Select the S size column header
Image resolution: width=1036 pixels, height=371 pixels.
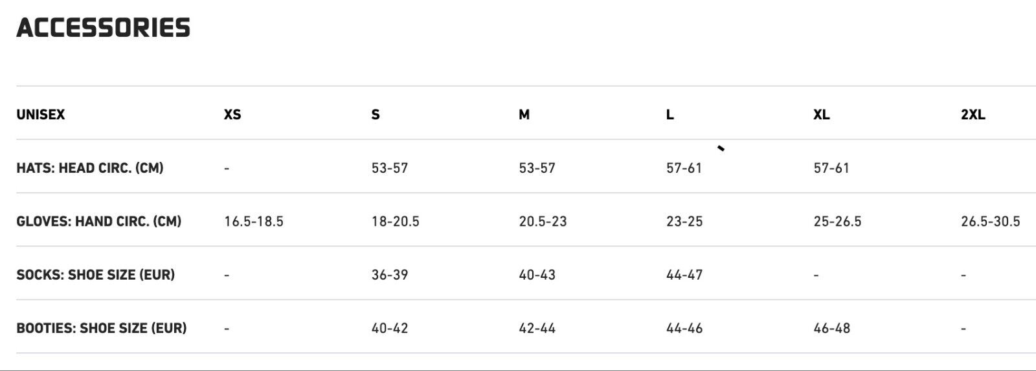[376, 115]
